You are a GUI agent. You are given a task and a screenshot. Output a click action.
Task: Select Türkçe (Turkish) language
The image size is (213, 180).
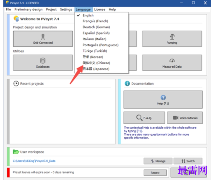101,51
